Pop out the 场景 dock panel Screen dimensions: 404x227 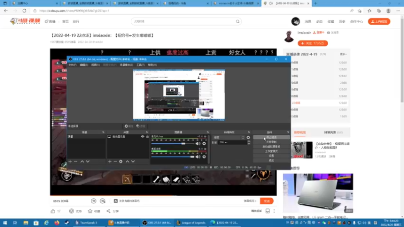pyautogui.click(x=104, y=132)
